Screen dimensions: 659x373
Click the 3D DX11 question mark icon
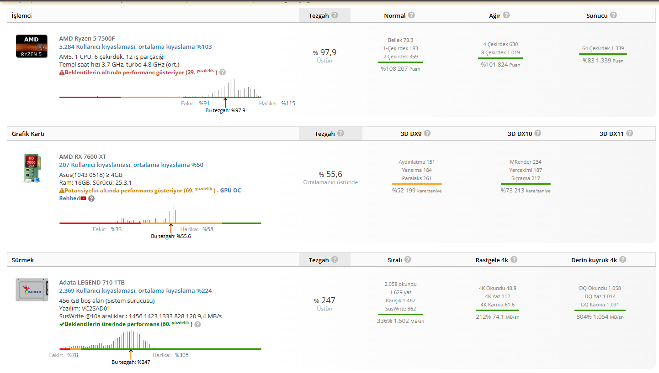point(630,133)
